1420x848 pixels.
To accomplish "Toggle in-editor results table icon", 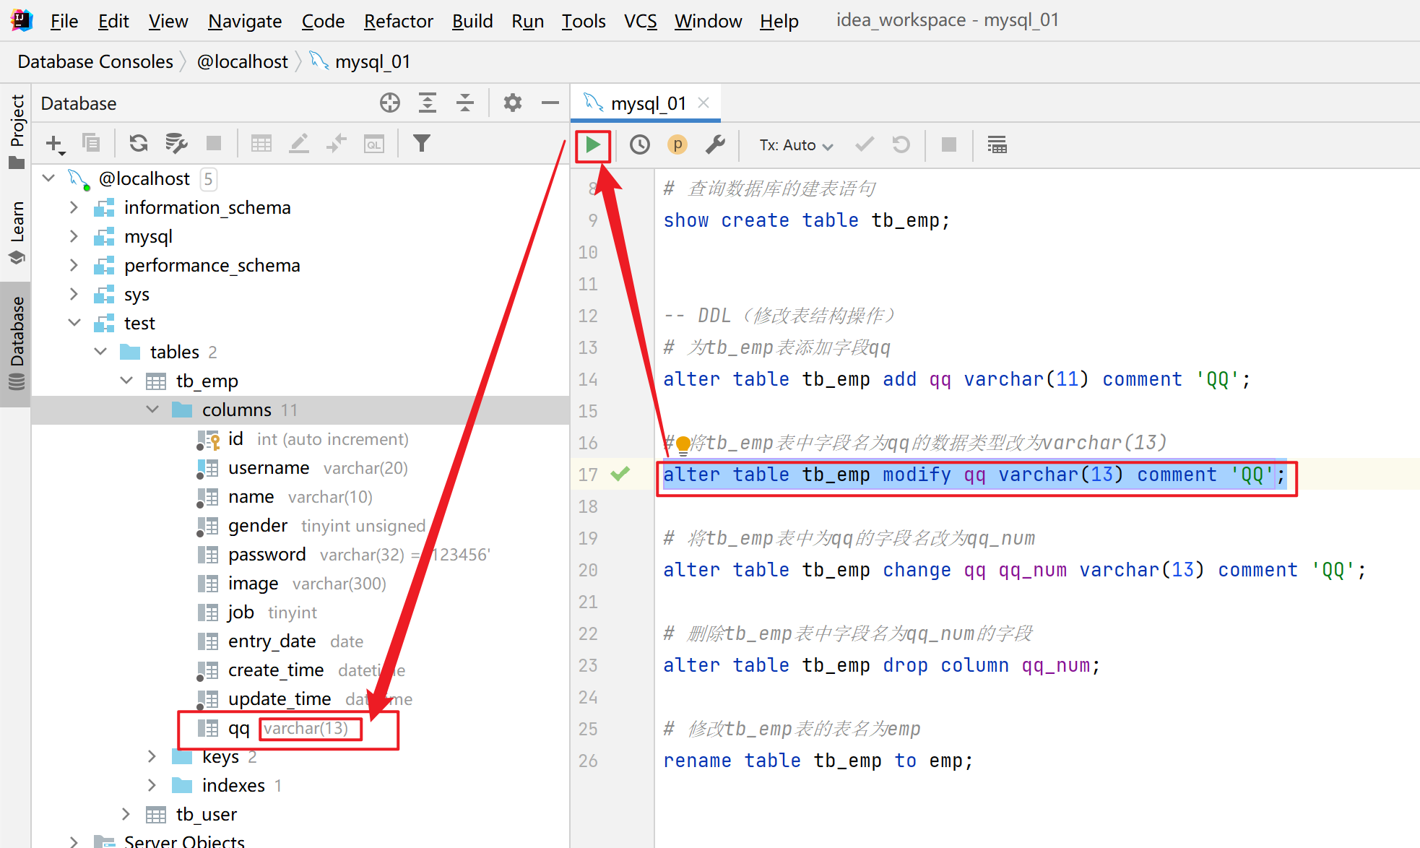I will [x=997, y=145].
